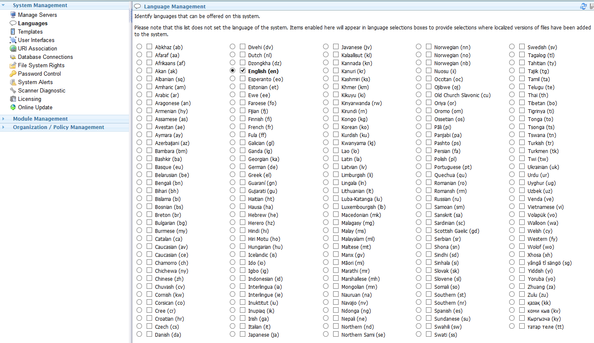Click the Password Control key icon
The width and height of the screenshot is (594, 343).
(x=13, y=74)
